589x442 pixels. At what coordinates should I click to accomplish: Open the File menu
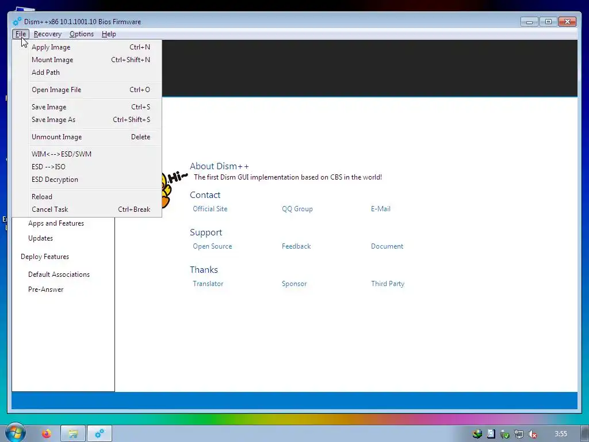pos(21,34)
